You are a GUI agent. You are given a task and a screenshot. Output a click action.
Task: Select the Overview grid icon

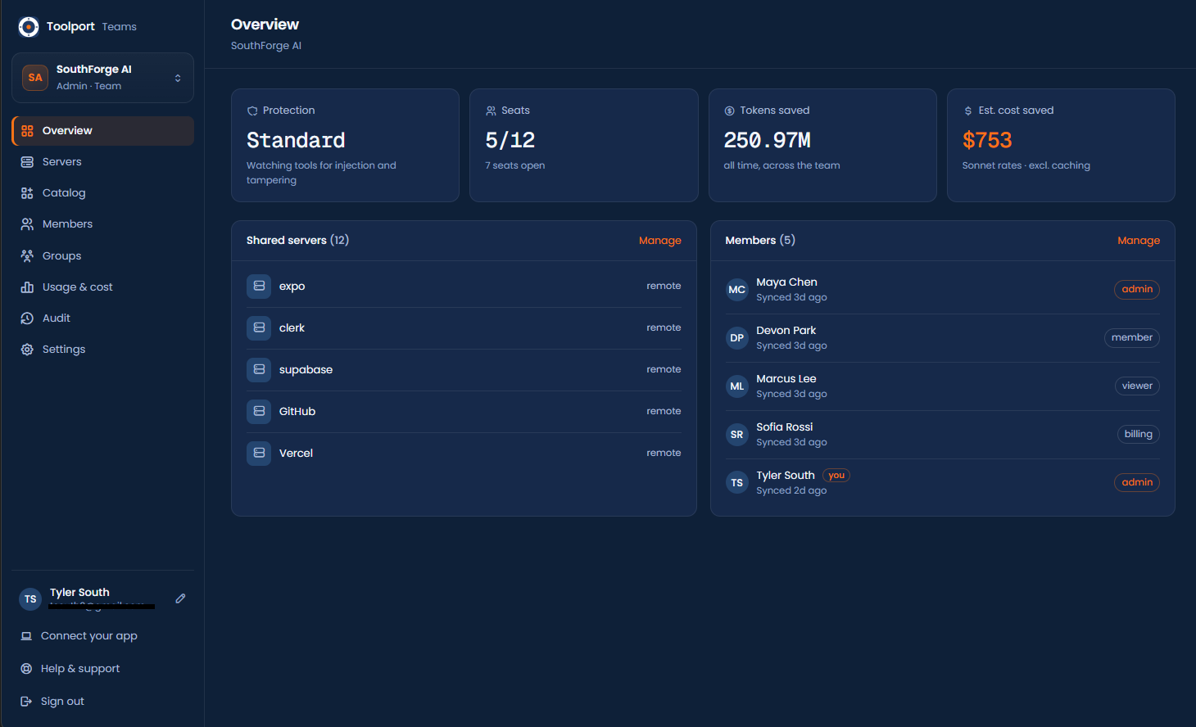coord(27,131)
